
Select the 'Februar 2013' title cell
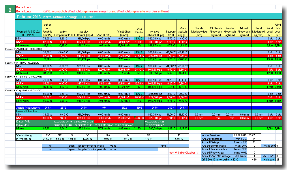29,17
